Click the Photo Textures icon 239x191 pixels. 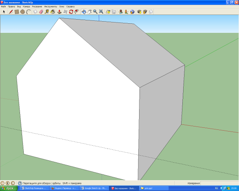pos(127,12)
